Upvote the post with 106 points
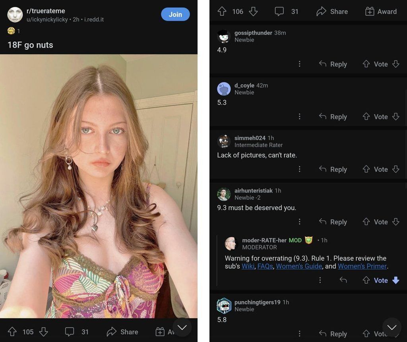This screenshot has height=342, width=407. (x=222, y=12)
